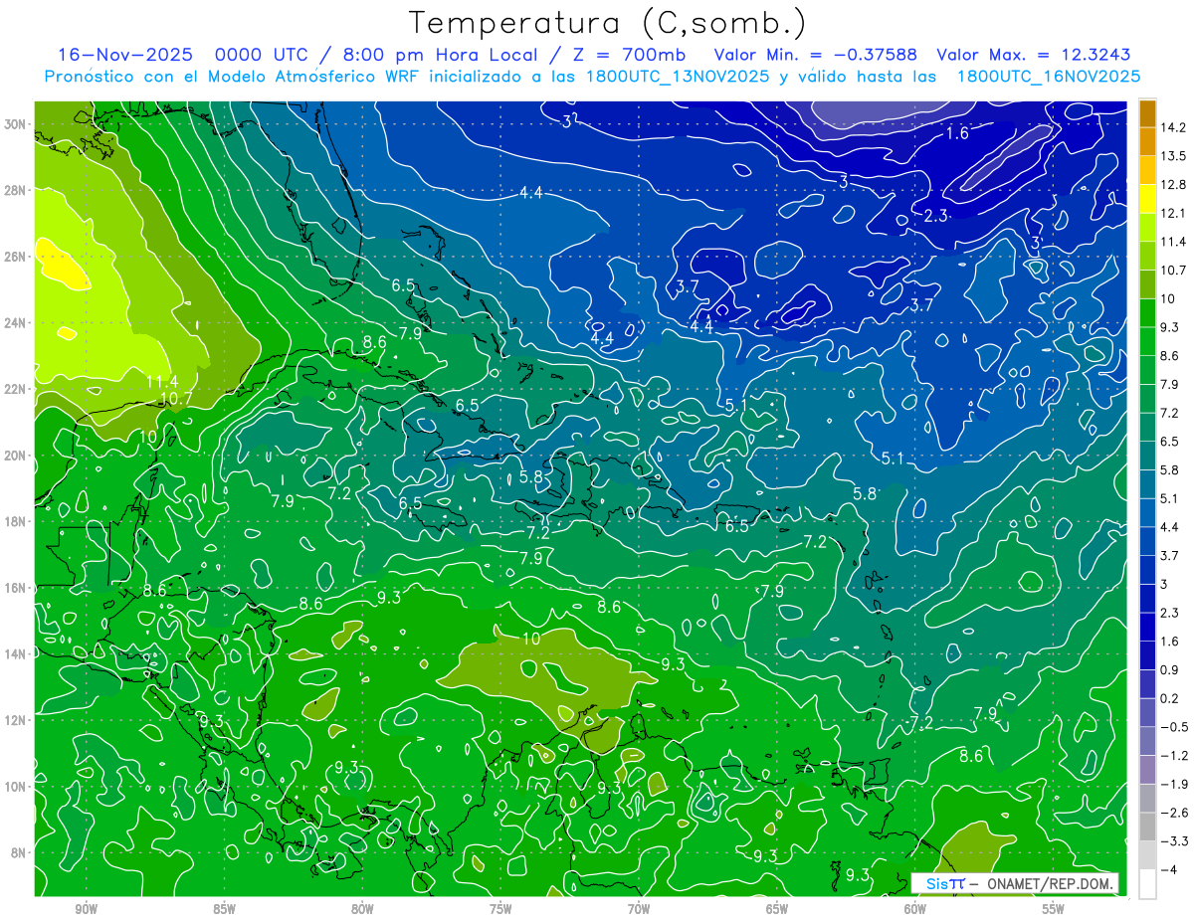Pick the bright yellow swatch between 12.1 and 12.8
This screenshot has width=1194, height=922.
(1147, 199)
